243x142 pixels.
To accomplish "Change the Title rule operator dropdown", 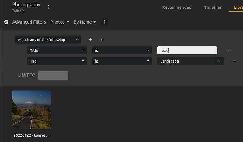I will point(122,50).
